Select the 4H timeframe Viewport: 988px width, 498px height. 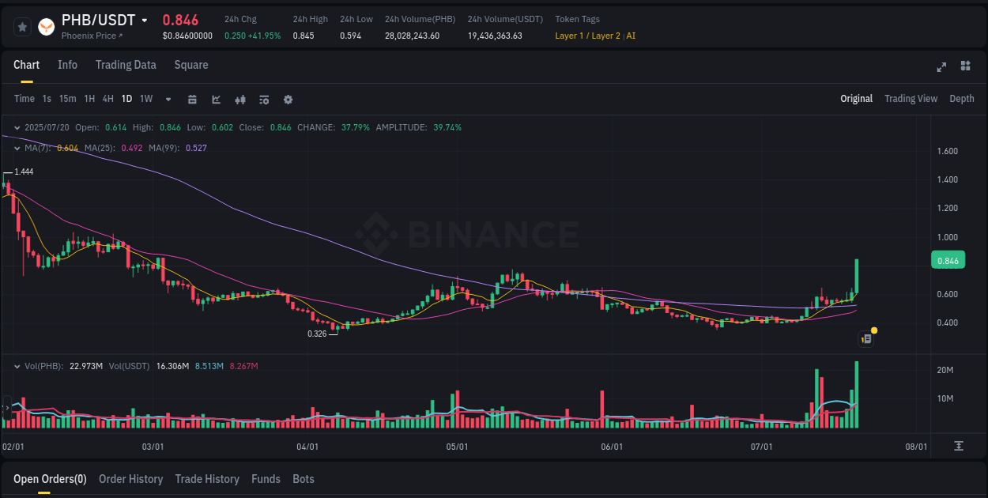(x=107, y=99)
